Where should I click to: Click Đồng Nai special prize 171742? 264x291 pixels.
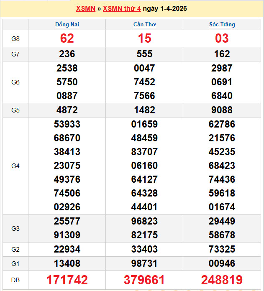[x=67, y=280]
